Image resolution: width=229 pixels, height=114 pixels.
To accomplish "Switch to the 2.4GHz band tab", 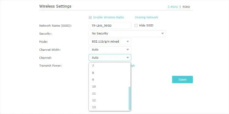I will point(173,7).
